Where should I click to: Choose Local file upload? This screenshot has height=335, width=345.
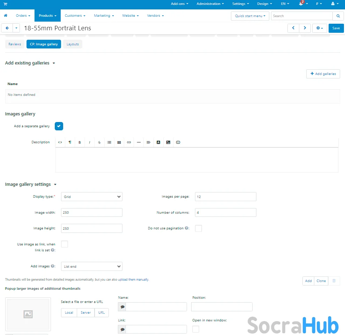click(69, 313)
